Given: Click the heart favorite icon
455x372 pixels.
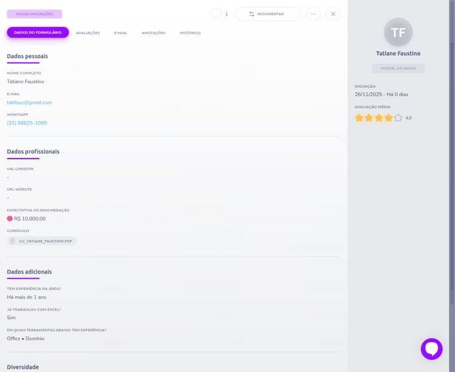Looking at the screenshot, I should [x=216, y=14].
